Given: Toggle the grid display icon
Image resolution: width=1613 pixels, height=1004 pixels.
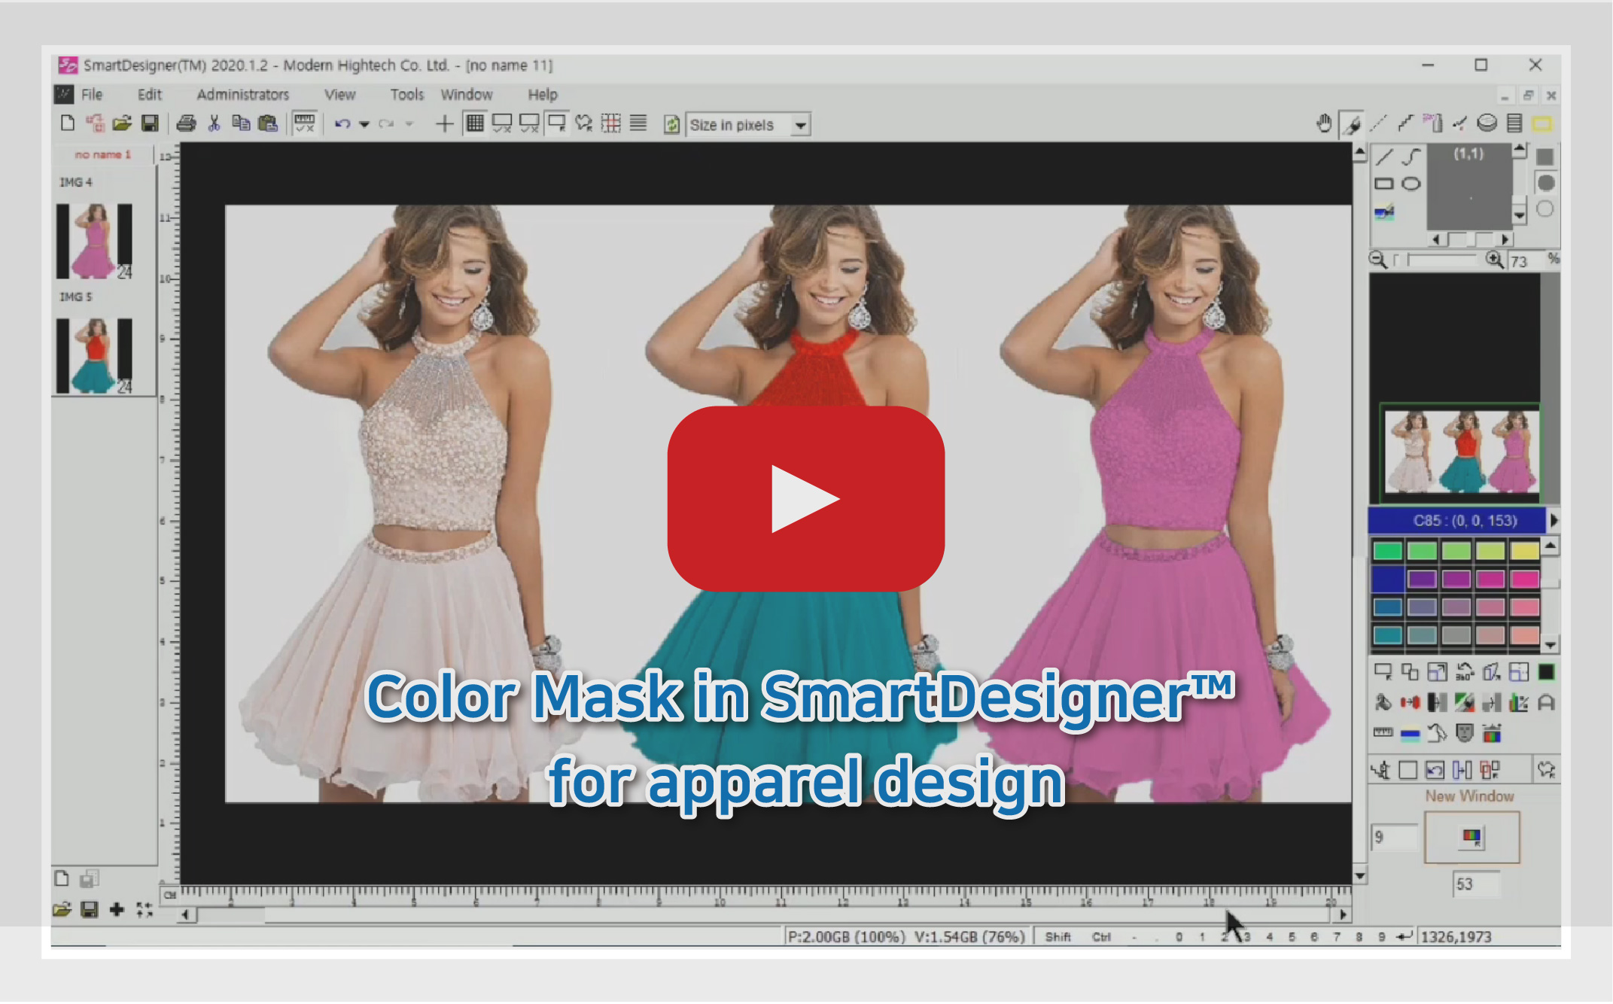Looking at the screenshot, I should tap(474, 123).
